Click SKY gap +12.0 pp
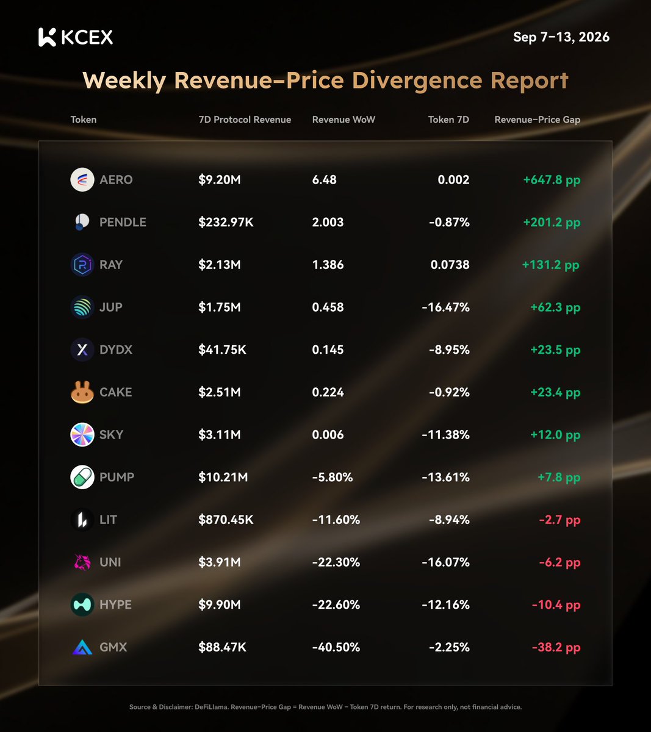This screenshot has height=732, width=651. tap(555, 434)
